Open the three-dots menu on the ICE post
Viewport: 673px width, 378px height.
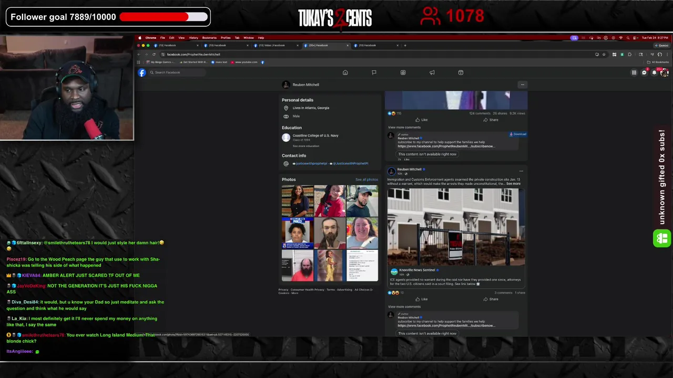tap(521, 171)
